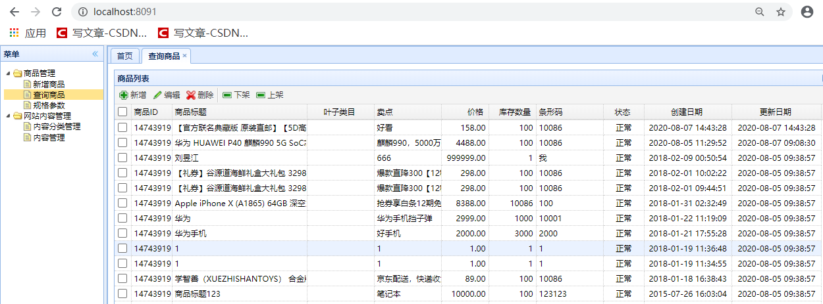
Task: Click the 编辑 toolbar button
Action: click(167, 95)
